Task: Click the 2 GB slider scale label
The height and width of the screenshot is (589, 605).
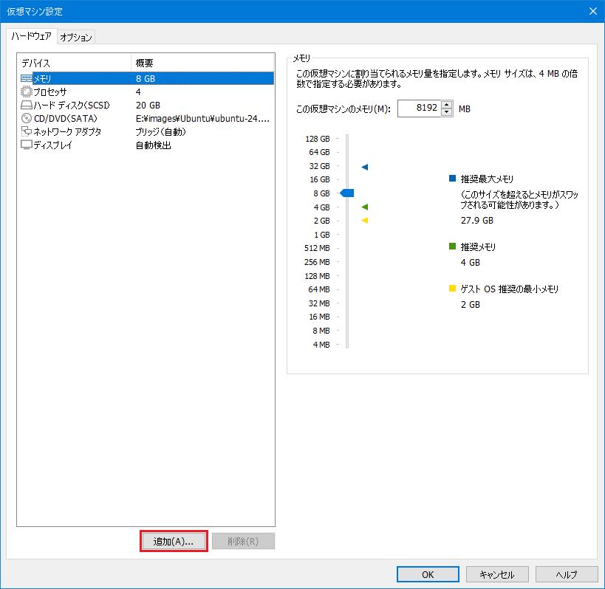Action: [x=322, y=221]
